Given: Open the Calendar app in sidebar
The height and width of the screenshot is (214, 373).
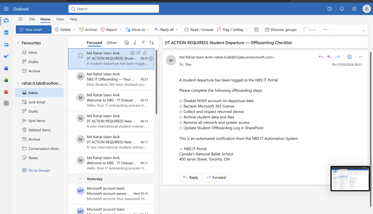Looking at the screenshot, I should (6, 33).
